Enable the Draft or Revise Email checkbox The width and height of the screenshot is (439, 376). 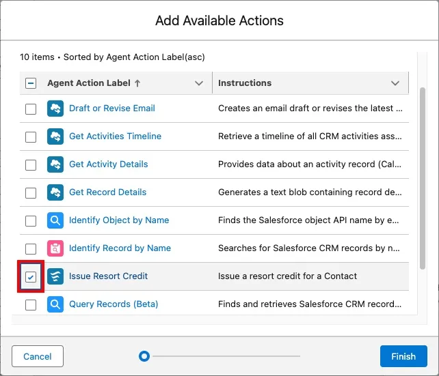[x=31, y=109]
